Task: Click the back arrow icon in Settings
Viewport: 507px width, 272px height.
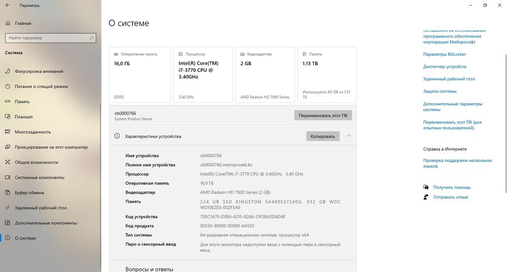Action: coord(8,5)
